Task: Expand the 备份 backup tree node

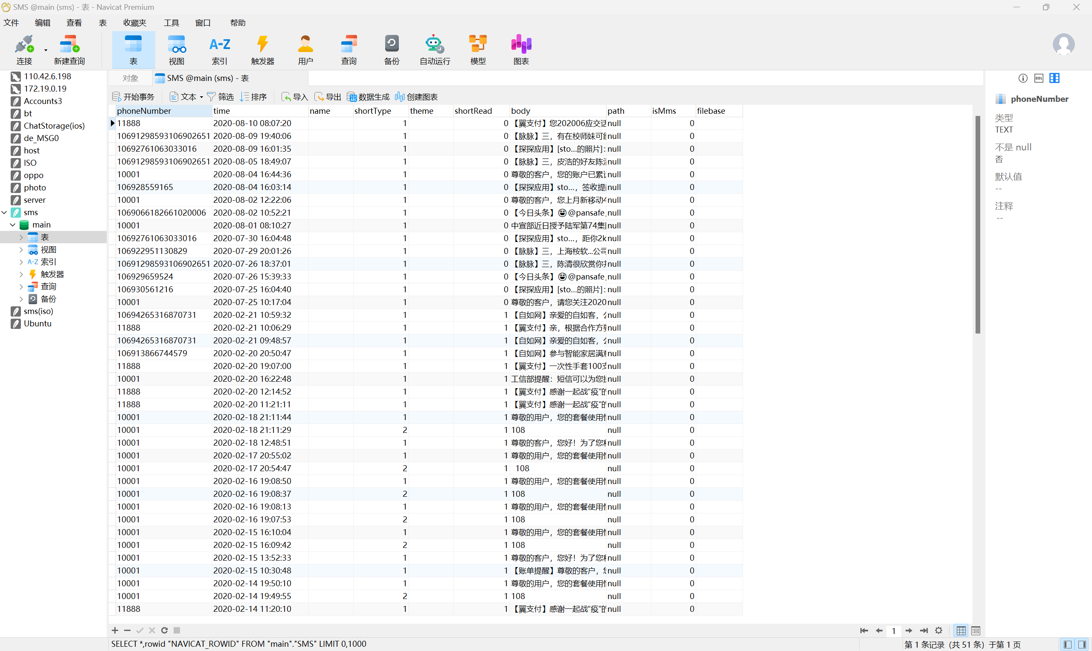Action: [21, 299]
